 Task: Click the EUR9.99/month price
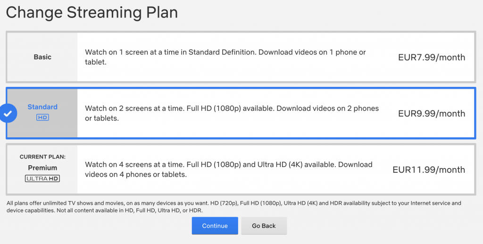432,113
